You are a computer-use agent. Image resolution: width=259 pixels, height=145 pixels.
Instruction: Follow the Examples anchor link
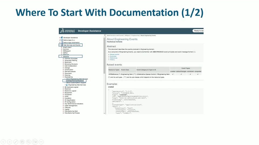113,56
